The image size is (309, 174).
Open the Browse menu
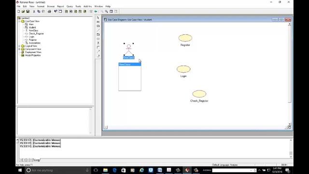click(x=51, y=6)
